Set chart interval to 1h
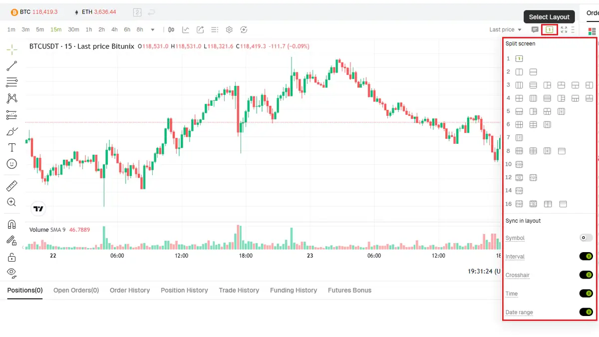The image size is (599, 337). click(x=89, y=30)
